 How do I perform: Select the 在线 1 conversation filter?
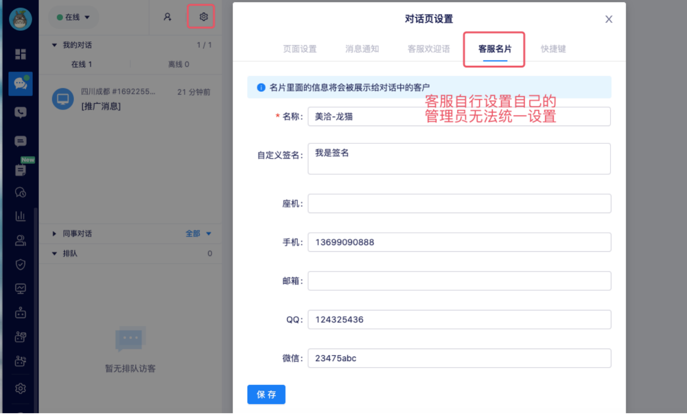pos(82,64)
